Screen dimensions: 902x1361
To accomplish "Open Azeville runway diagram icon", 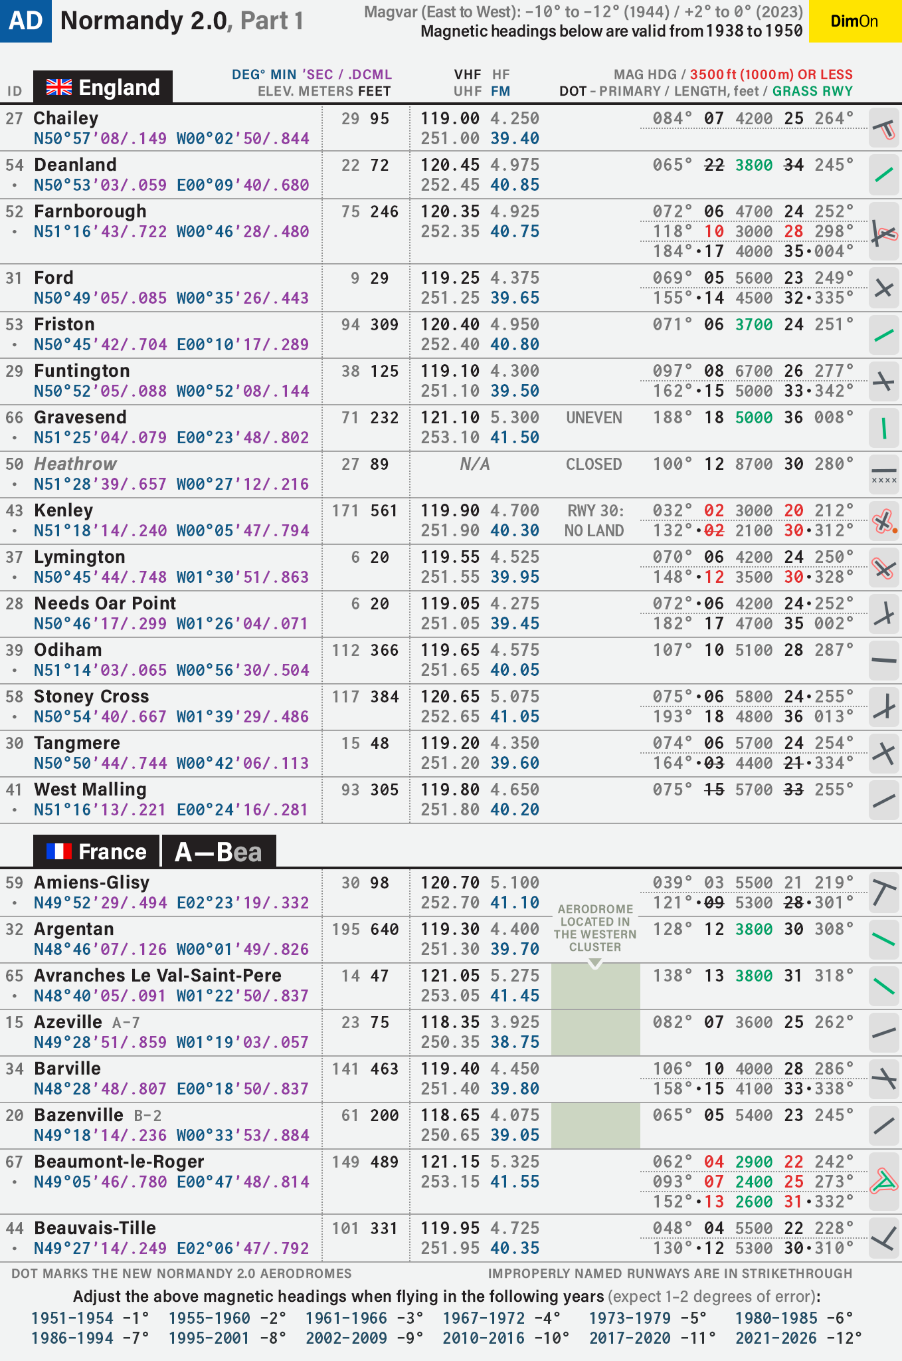I will (x=884, y=1033).
